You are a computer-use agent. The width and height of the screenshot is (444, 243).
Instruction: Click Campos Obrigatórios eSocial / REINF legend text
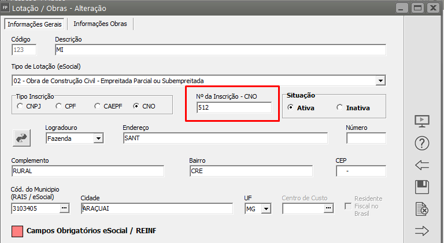pos(91,230)
